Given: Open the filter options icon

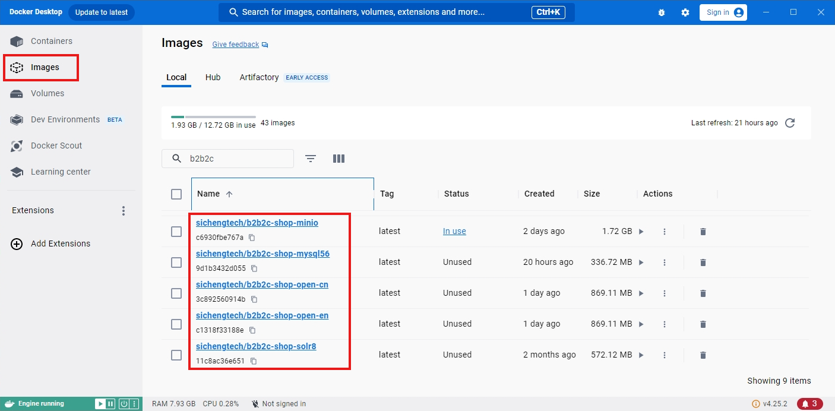Looking at the screenshot, I should pyautogui.click(x=311, y=159).
